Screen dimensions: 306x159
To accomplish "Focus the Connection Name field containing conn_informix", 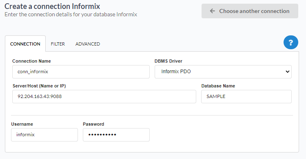I will tap(81, 72).
